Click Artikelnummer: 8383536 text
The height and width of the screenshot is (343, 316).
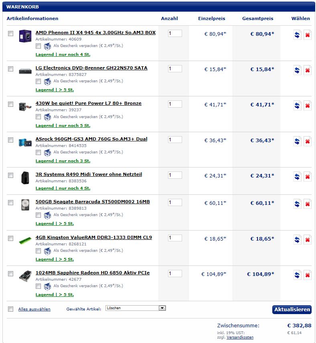[61, 181]
